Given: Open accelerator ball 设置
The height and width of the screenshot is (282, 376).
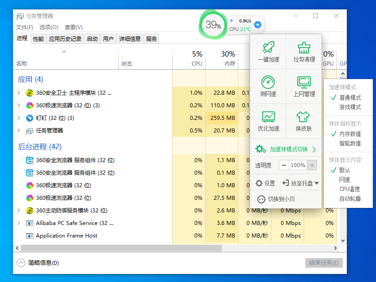Looking at the screenshot, I should coord(265,183).
